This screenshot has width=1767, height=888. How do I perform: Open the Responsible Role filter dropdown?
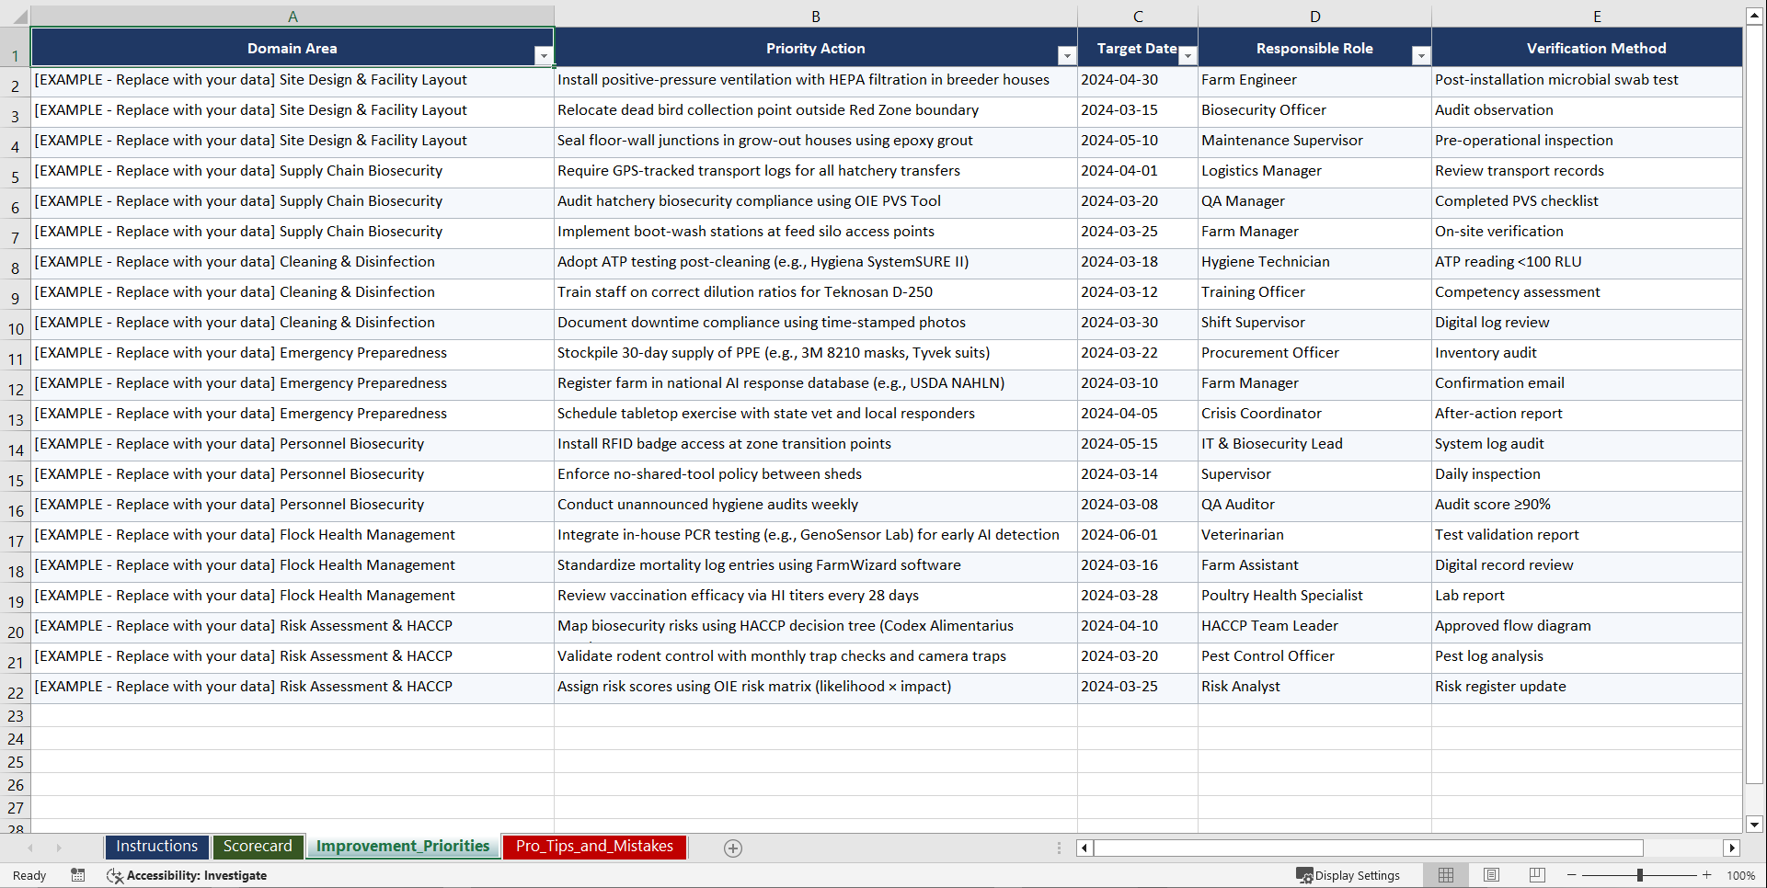(x=1421, y=55)
